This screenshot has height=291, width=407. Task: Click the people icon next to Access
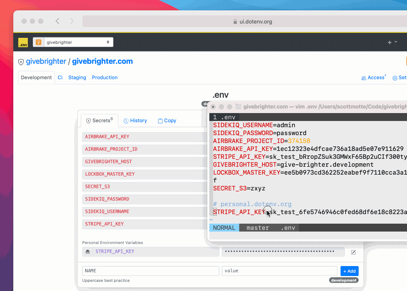point(364,78)
